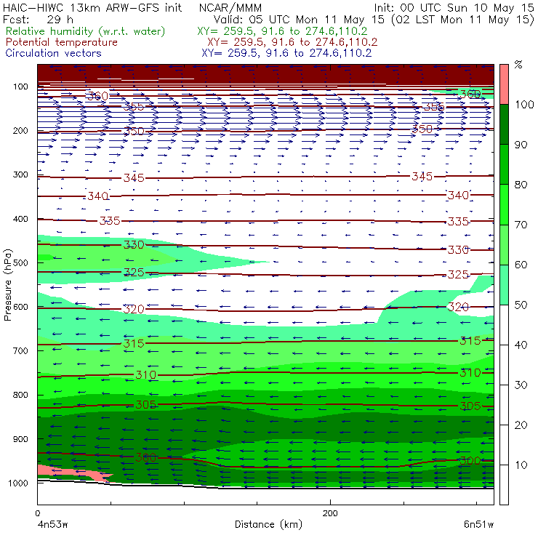Pick the light green swatch between 60 and 70
The height and width of the screenshot is (538, 538).
point(504,244)
